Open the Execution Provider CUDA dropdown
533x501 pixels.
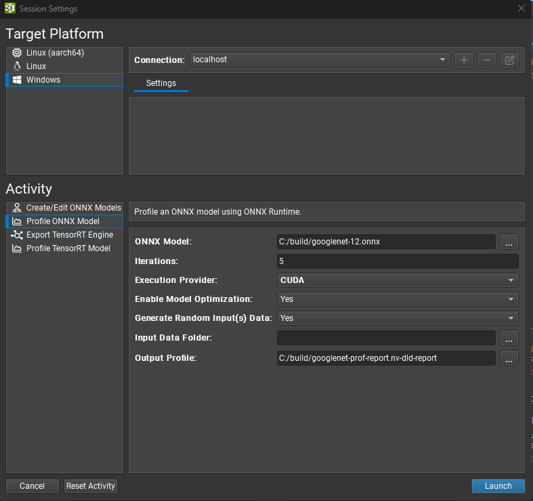click(398, 280)
